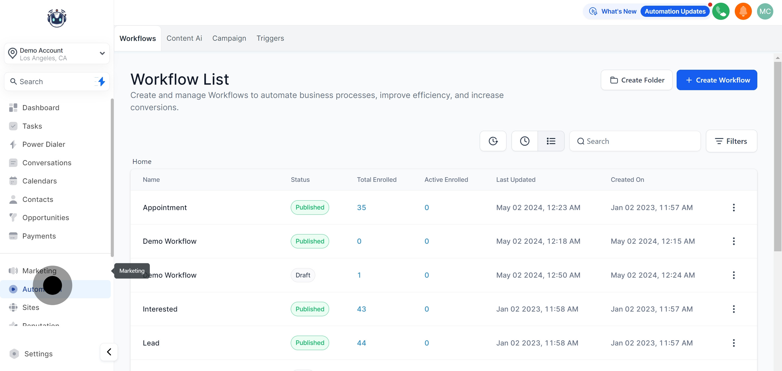
Task: Open the Appointment row three-dot menu
Action: click(x=733, y=208)
